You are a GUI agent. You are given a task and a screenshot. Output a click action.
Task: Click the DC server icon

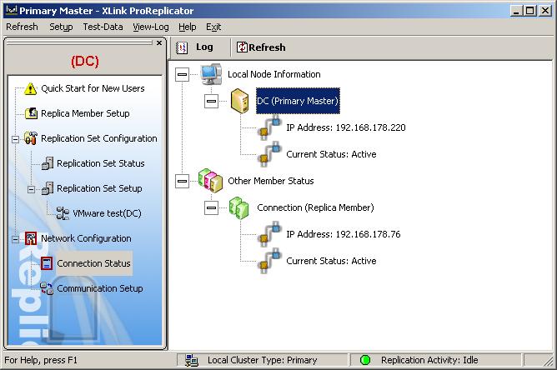pyautogui.click(x=240, y=101)
